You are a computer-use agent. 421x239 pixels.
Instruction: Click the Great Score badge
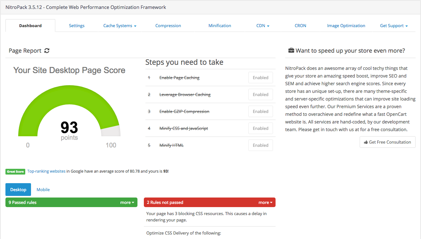(15, 172)
